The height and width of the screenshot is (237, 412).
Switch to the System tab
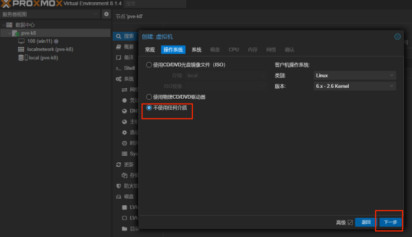tap(197, 49)
